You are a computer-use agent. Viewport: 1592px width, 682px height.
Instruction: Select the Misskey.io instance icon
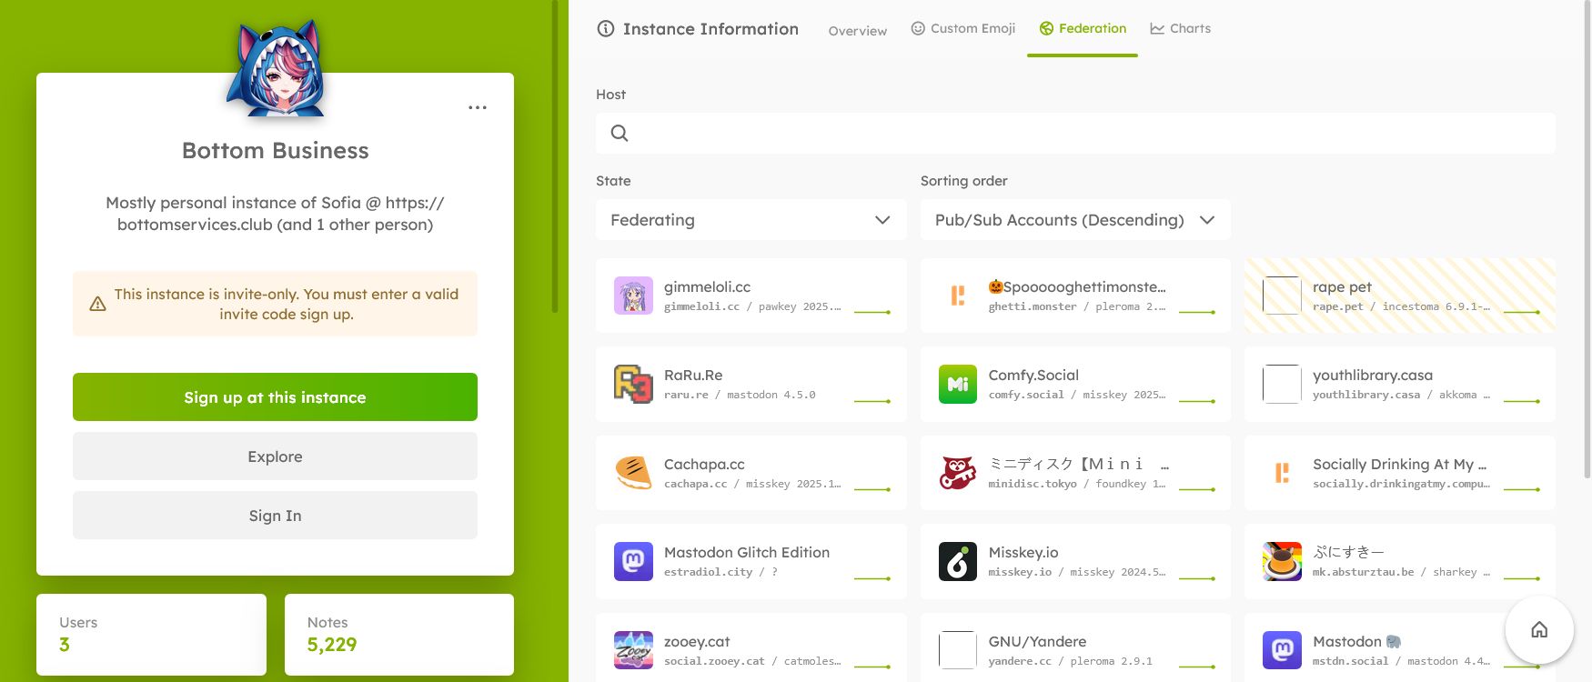[x=957, y=562]
